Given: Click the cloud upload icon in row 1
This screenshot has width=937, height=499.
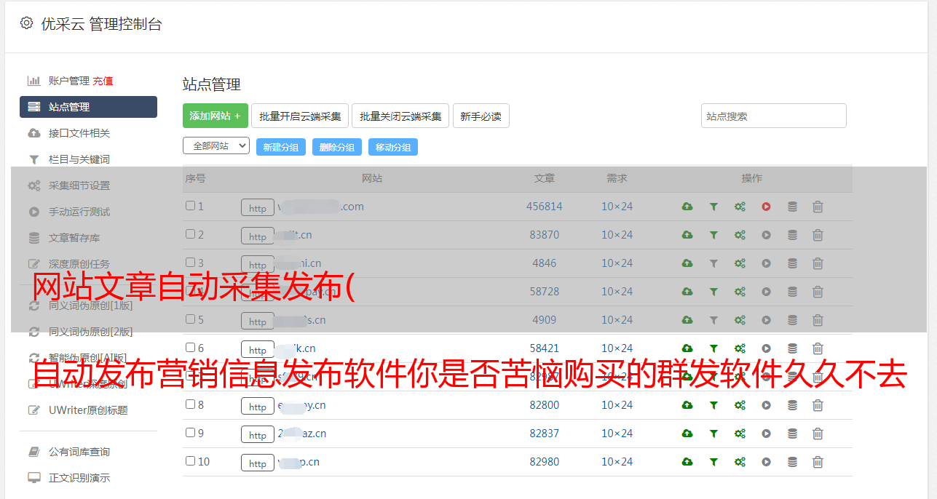Looking at the screenshot, I should tap(687, 207).
